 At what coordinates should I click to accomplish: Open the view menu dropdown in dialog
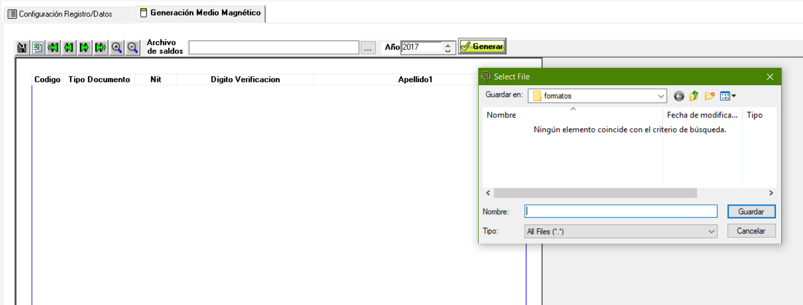pyautogui.click(x=728, y=96)
